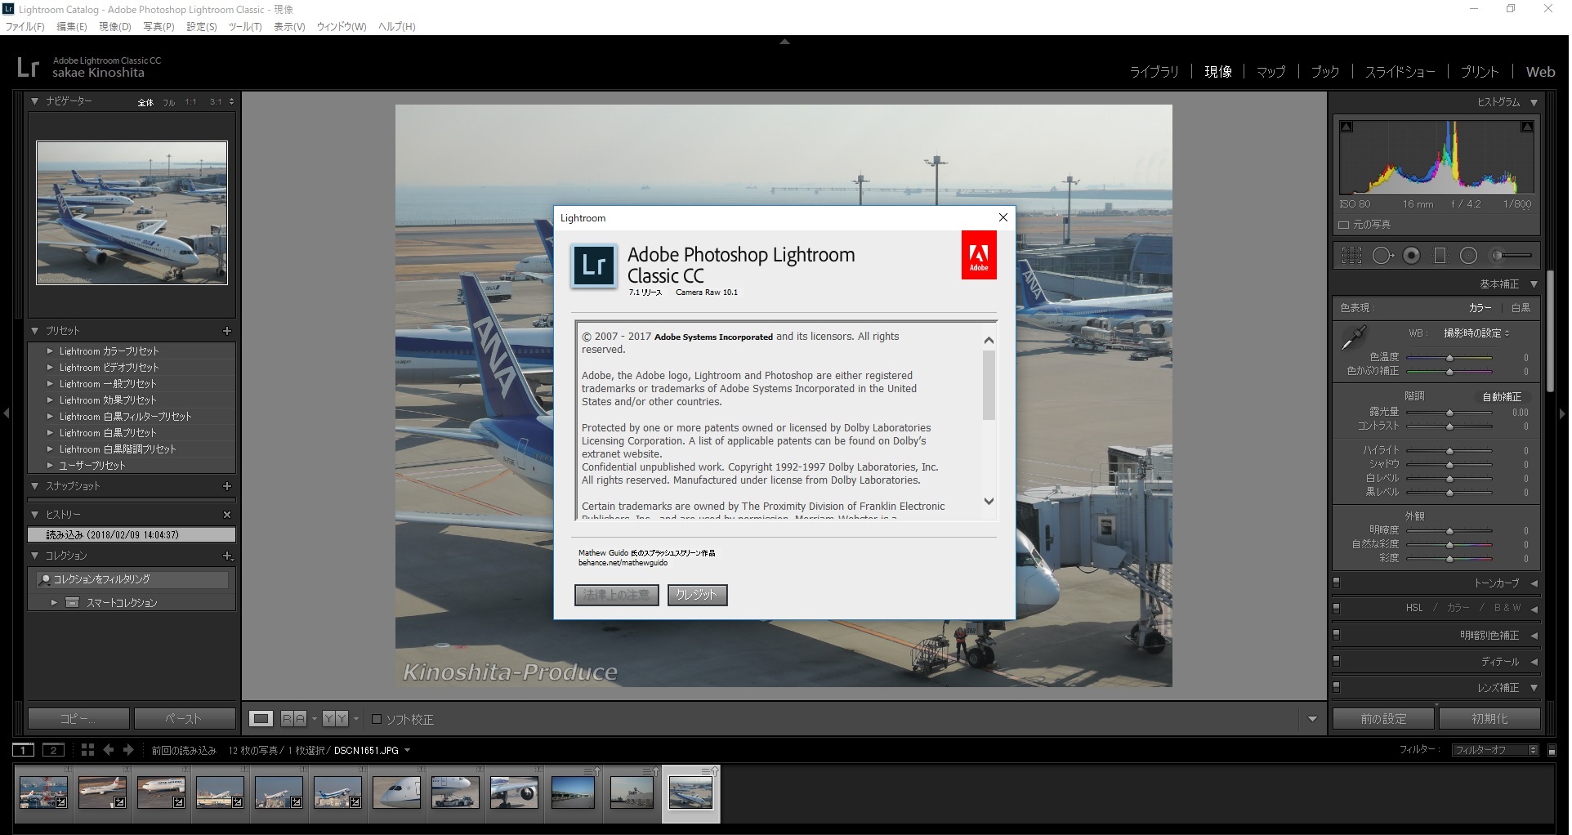This screenshot has height=835, width=1572.
Task: Open the フィルターオフ filter dropdown
Action: 1494,750
